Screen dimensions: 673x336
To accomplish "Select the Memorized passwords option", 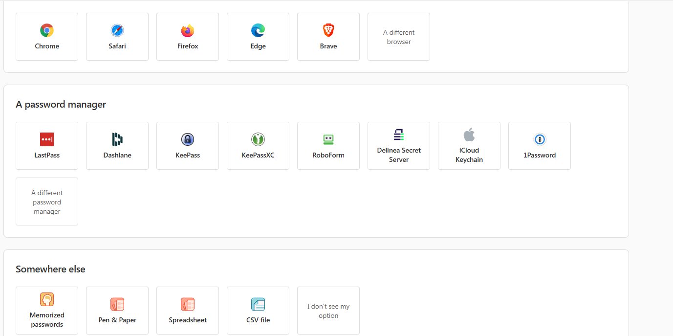I will (x=47, y=311).
